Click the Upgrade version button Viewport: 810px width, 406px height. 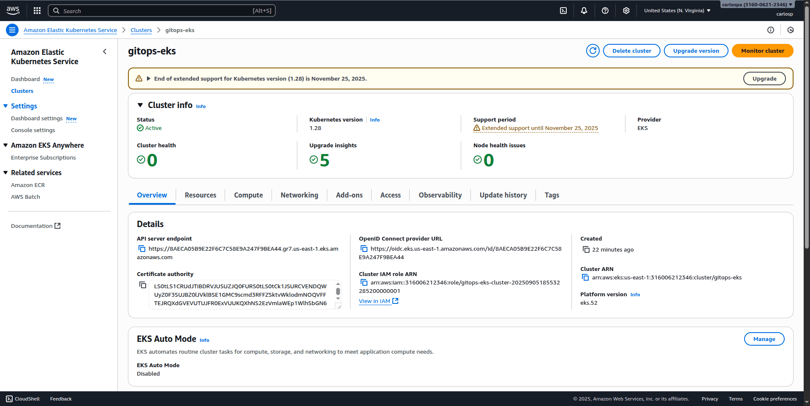click(x=696, y=51)
